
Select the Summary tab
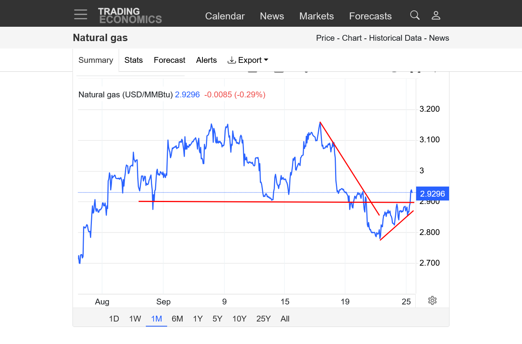click(x=96, y=60)
